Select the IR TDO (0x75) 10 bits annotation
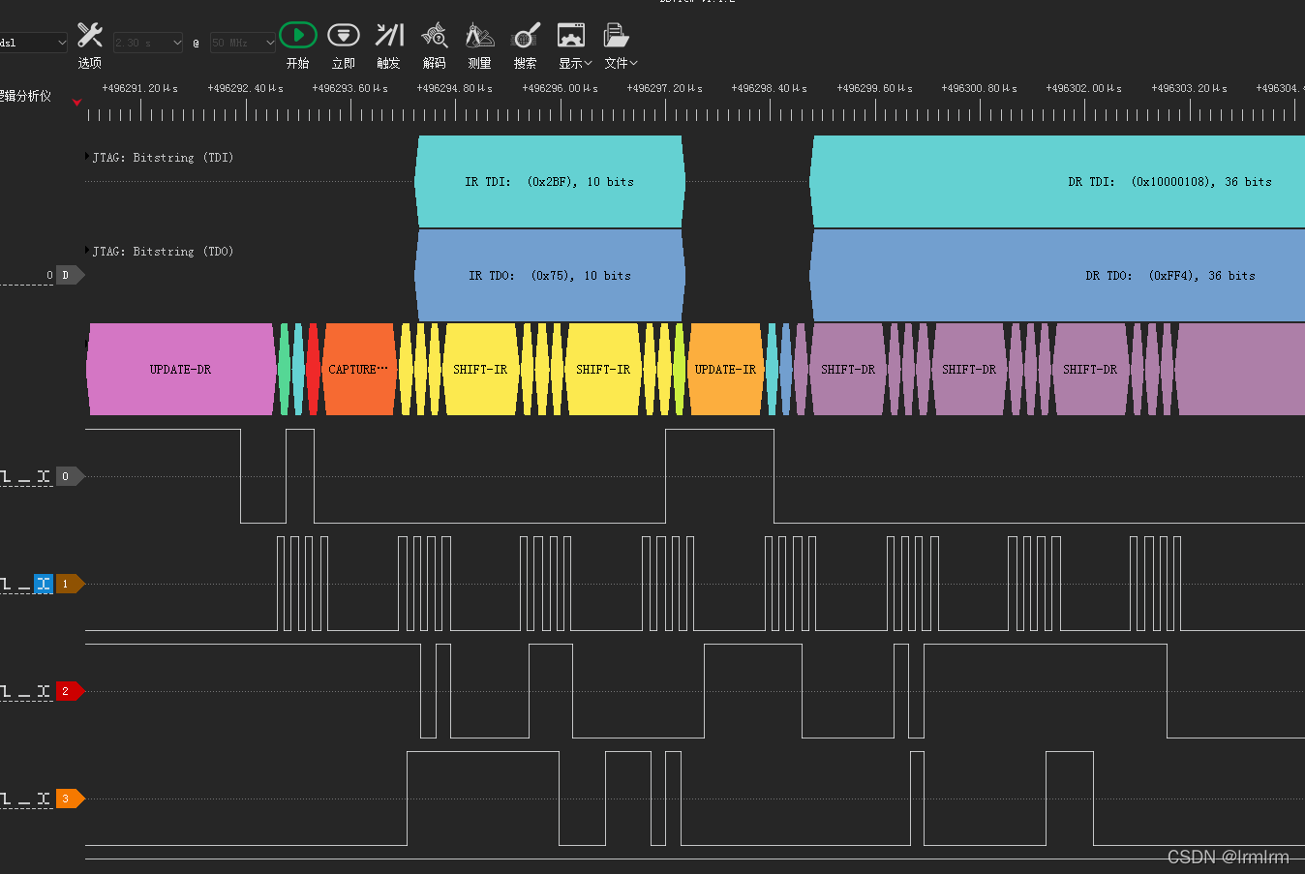The width and height of the screenshot is (1305, 874). pyautogui.click(x=550, y=275)
